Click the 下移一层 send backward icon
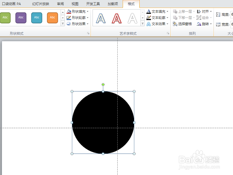233x175 pixels. [175, 18]
